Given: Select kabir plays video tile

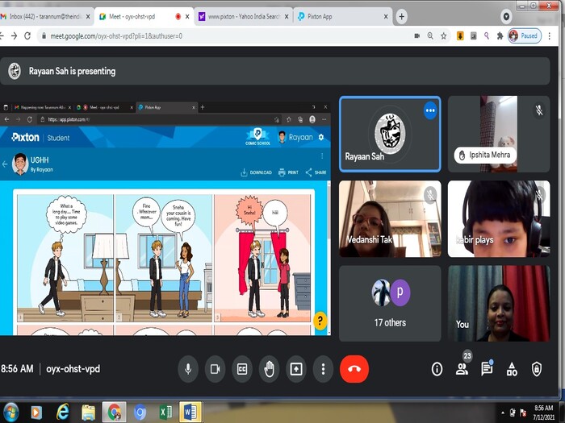Looking at the screenshot, I should coord(499,218).
